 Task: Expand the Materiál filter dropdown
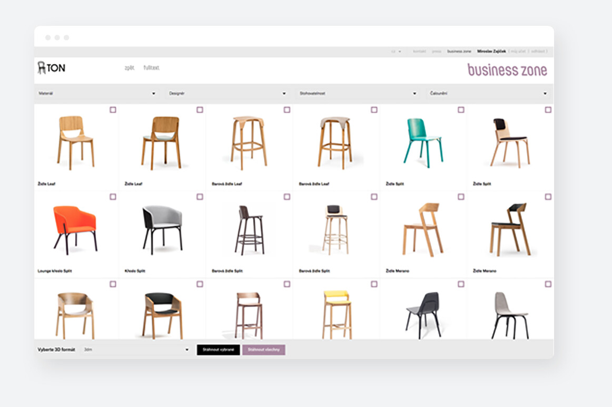coord(97,93)
